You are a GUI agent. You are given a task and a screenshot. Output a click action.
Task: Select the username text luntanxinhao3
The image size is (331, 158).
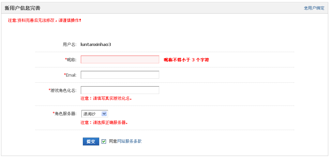point(96,45)
